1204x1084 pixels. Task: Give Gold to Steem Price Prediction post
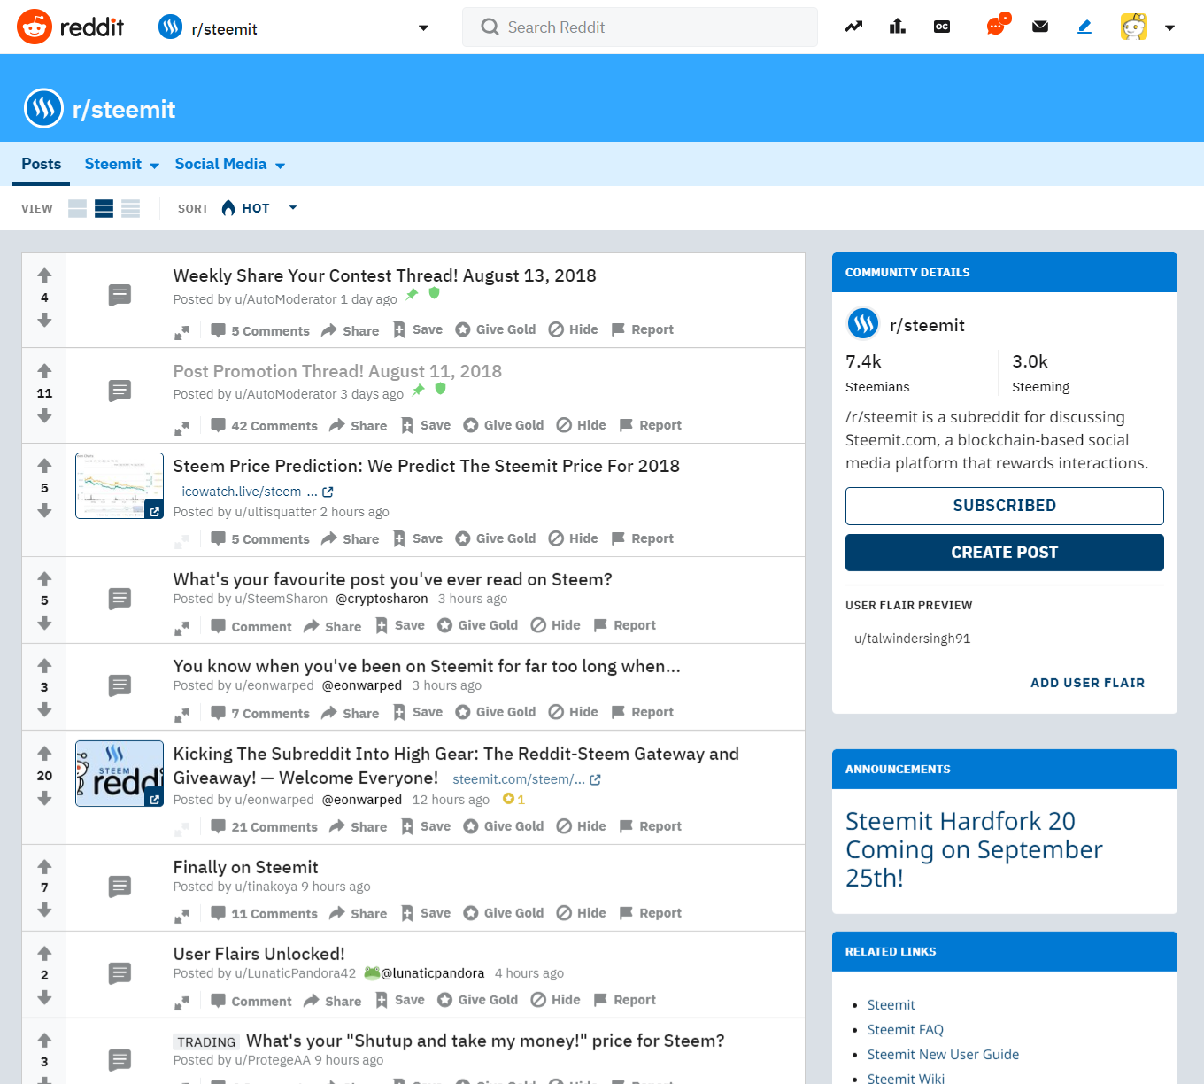coord(496,538)
